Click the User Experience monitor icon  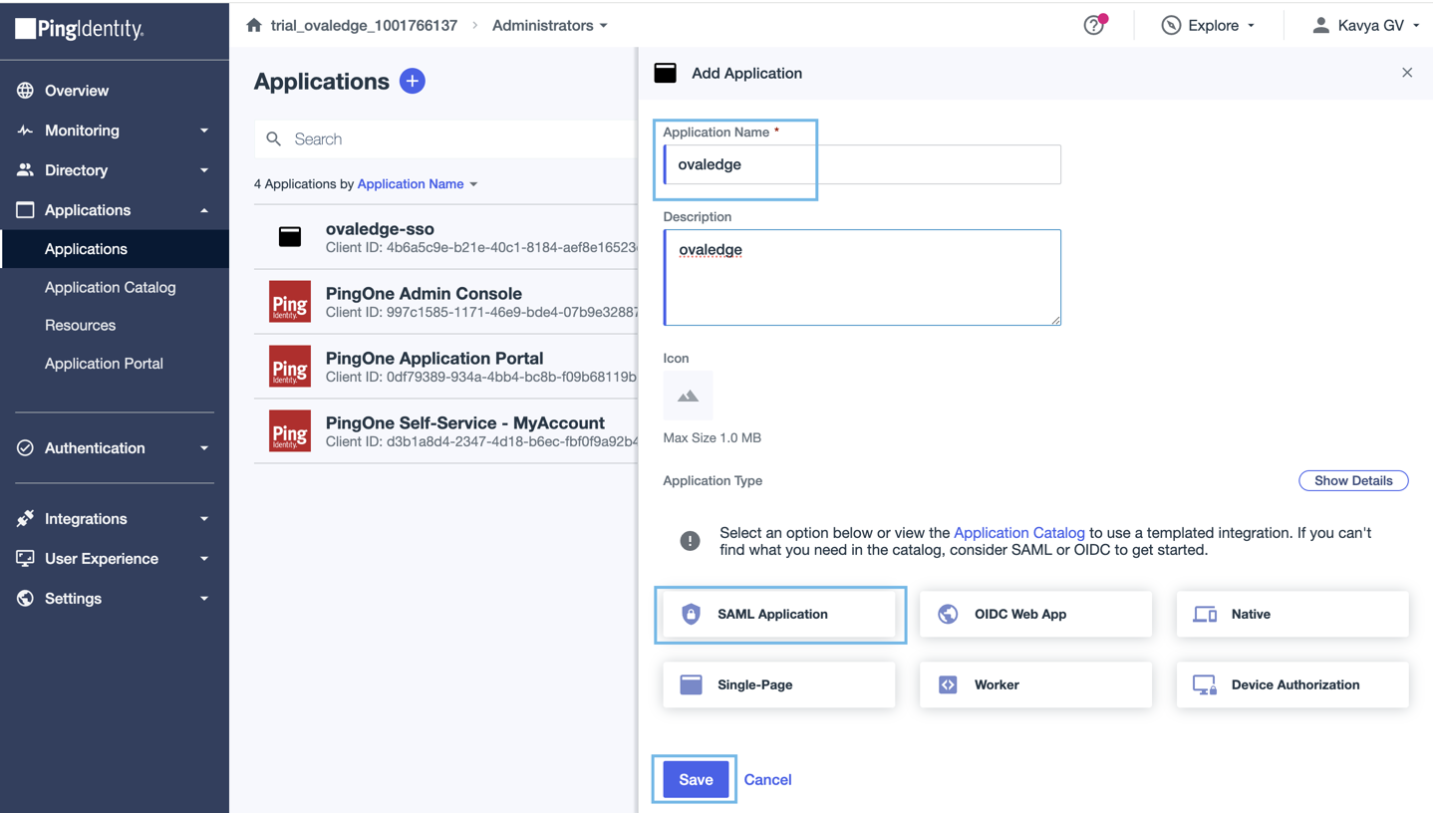click(x=25, y=559)
